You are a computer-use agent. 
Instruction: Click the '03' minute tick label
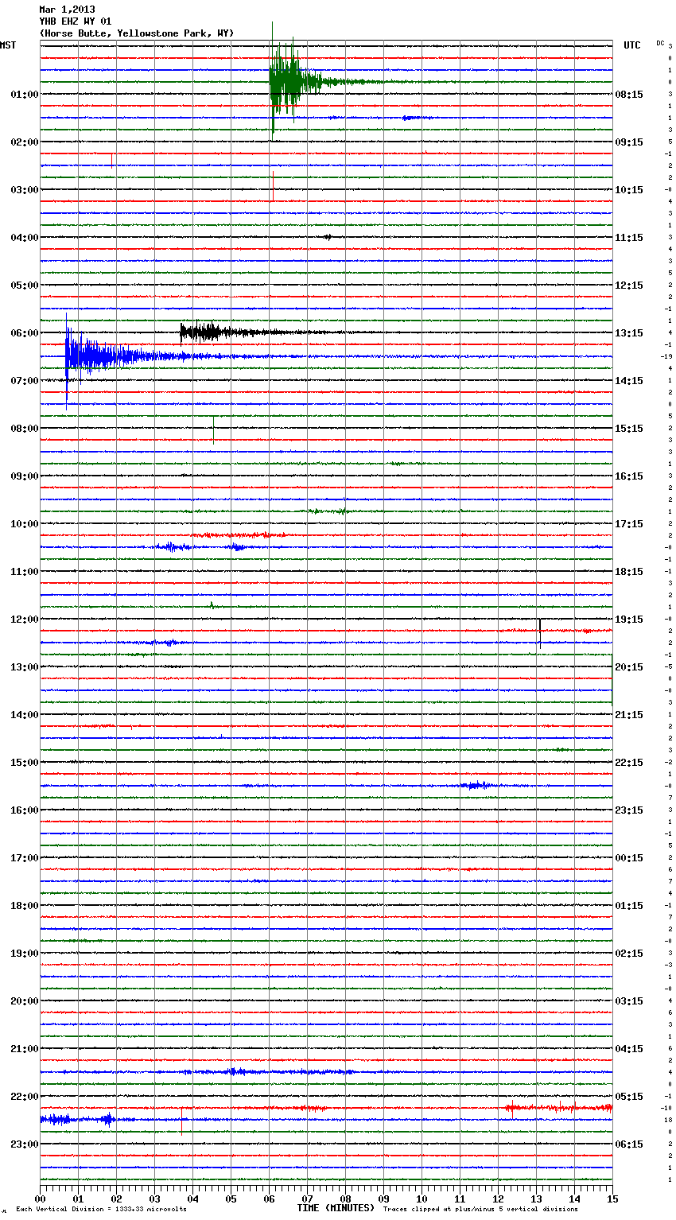[x=154, y=1199]
